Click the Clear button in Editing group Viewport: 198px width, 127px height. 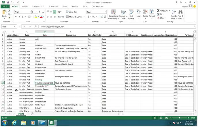click(x=161, y=18)
